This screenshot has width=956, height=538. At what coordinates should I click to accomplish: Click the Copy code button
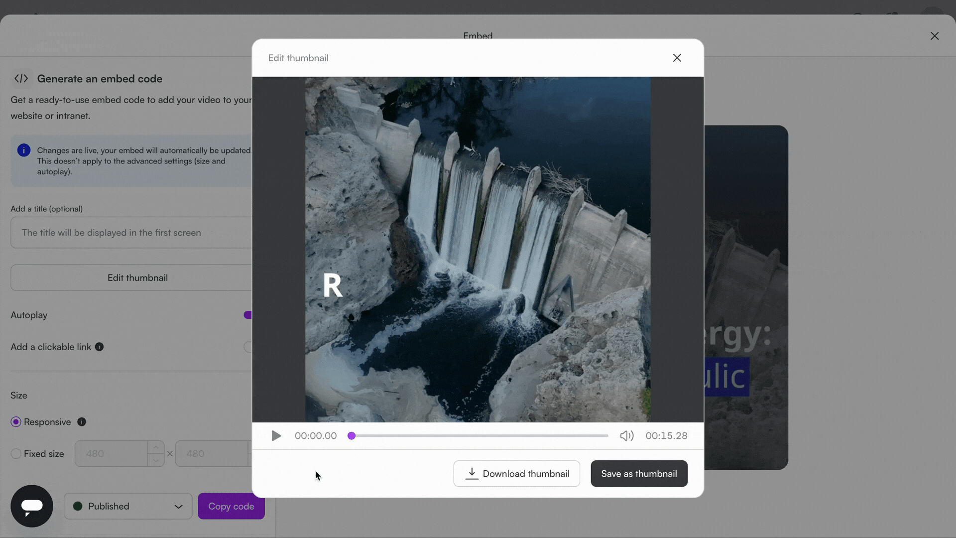pyautogui.click(x=231, y=506)
